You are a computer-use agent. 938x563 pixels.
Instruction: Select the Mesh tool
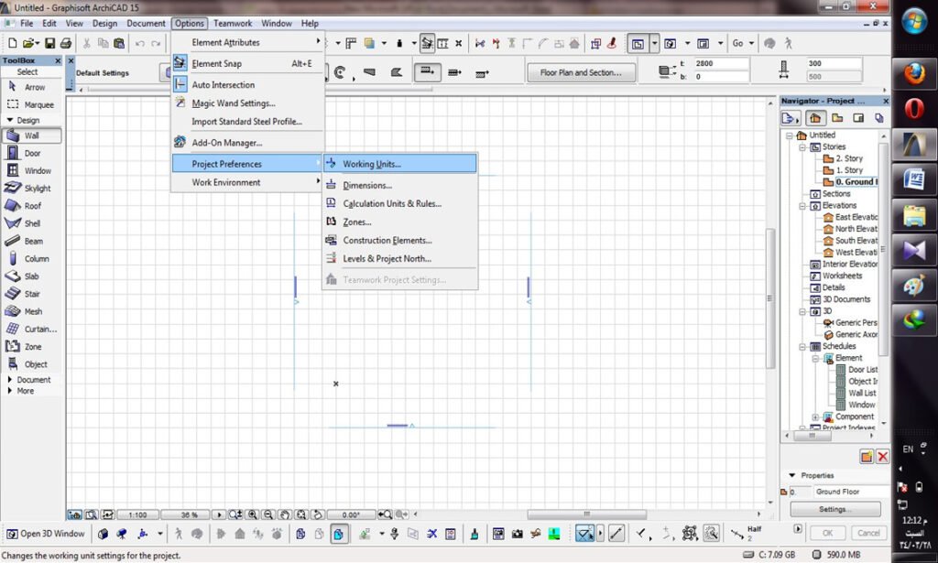point(31,311)
